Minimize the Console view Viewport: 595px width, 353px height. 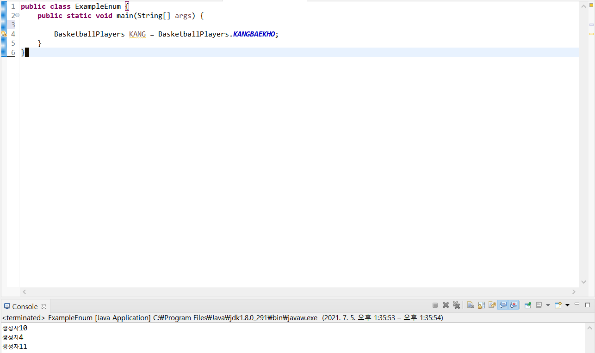(x=577, y=304)
